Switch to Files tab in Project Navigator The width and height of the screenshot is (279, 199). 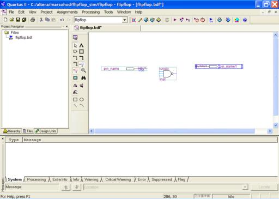pos(28,131)
